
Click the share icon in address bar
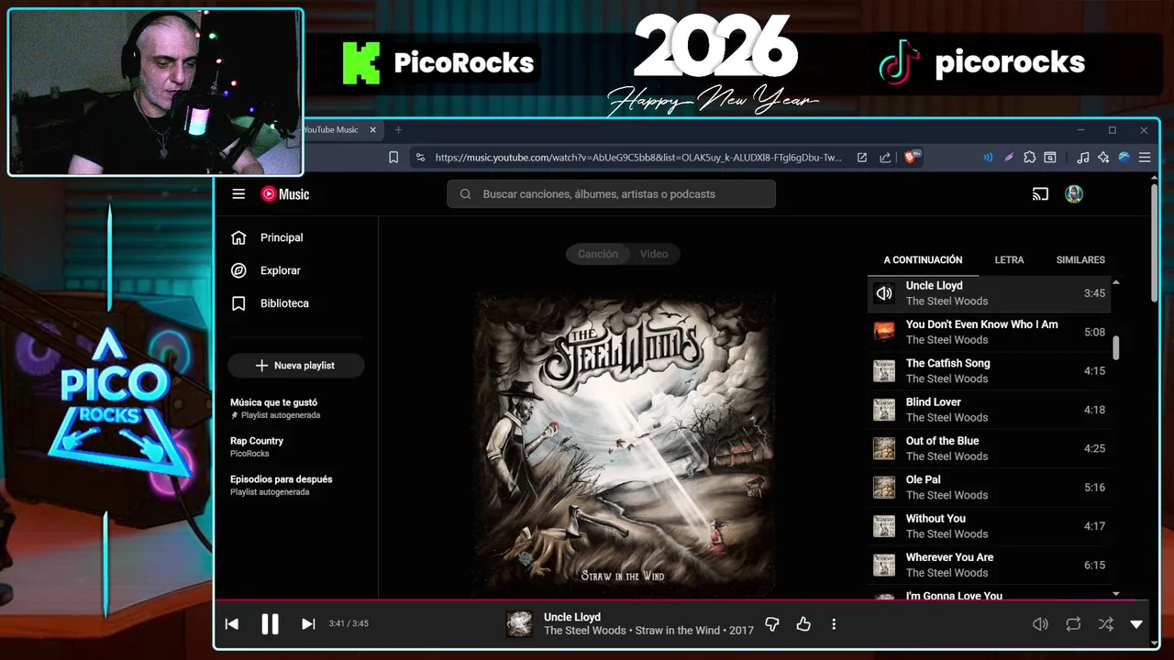point(885,158)
